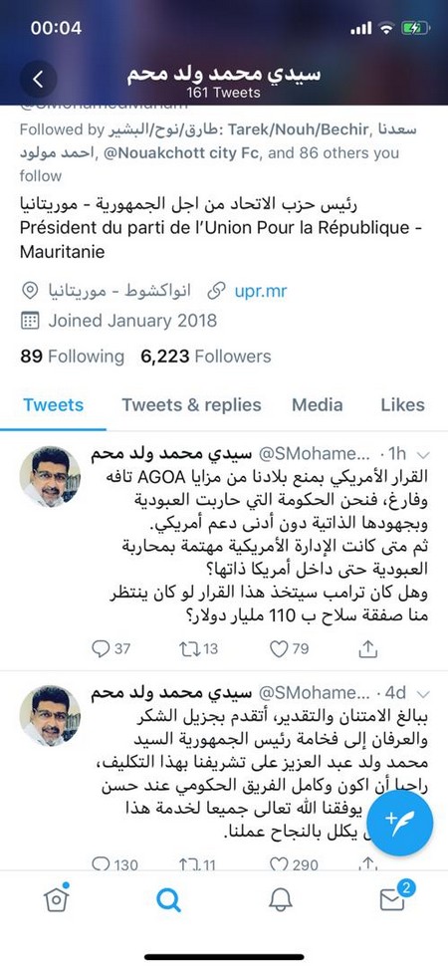Image resolution: width=448 pixels, height=970 pixels.
Task: Tap the profile avatar on the first tweet
Action: (50, 477)
